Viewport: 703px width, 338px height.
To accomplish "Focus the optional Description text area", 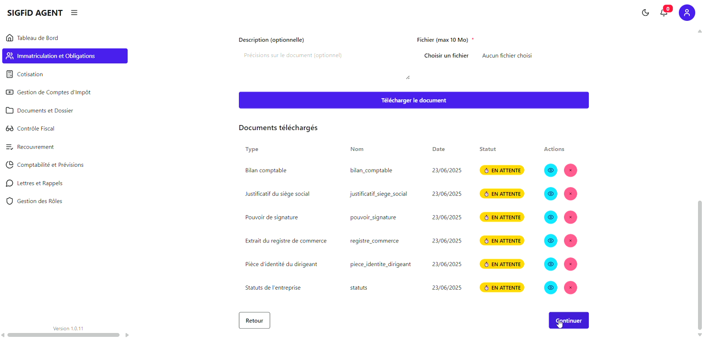I will click(324, 65).
